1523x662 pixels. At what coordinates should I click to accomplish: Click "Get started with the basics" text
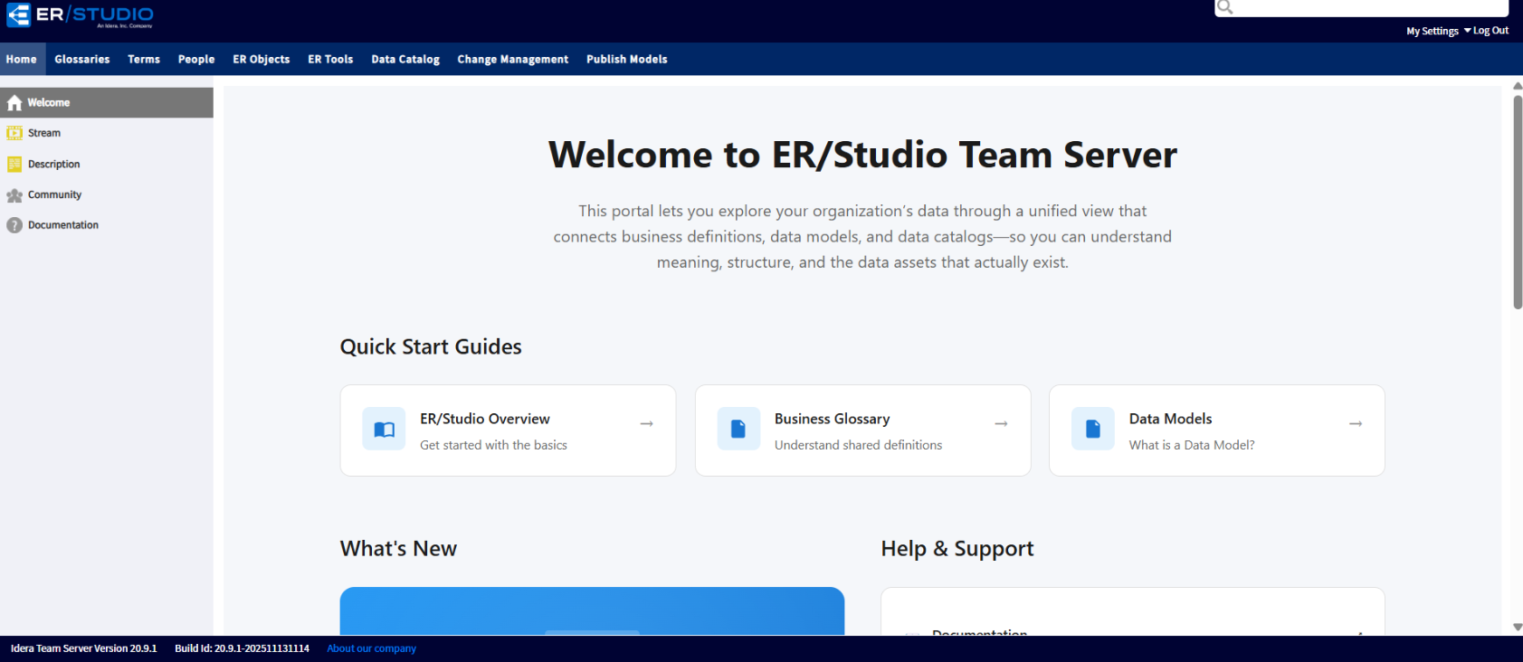pyautogui.click(x=494, y=445)
